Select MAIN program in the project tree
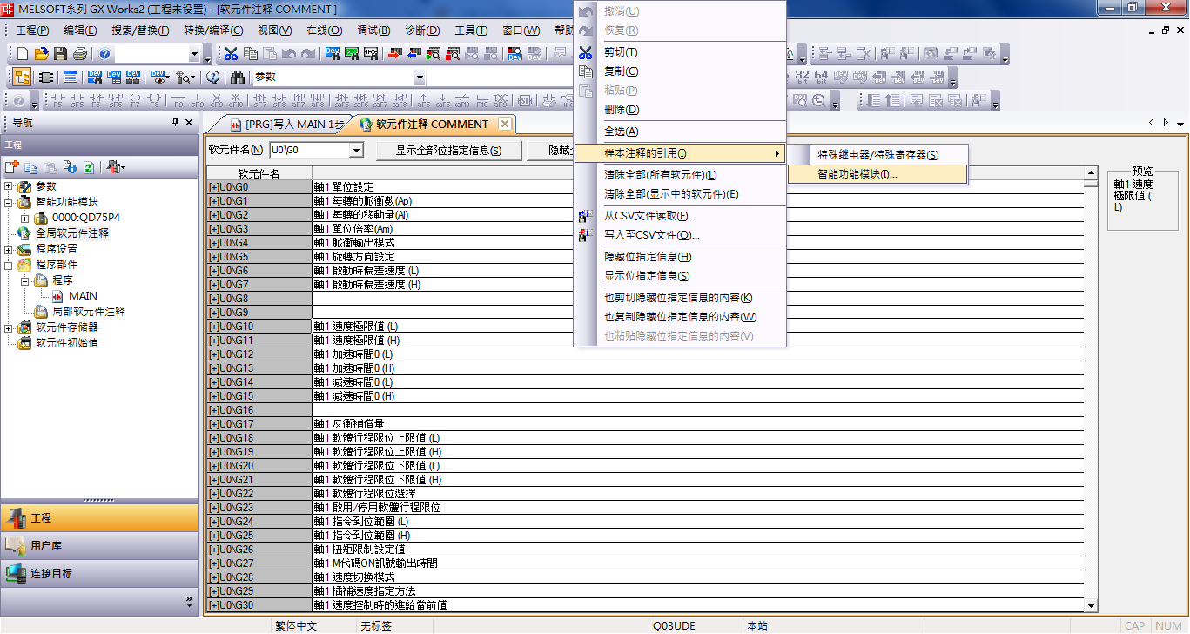Image resolution: width=1190 pixels, height=634 pixels. (x=83, y=296)
